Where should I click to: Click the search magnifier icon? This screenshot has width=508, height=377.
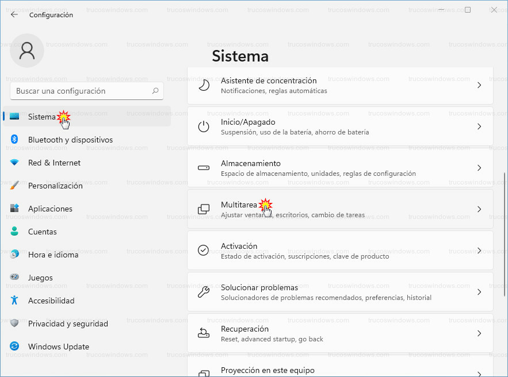coord(155,91)
